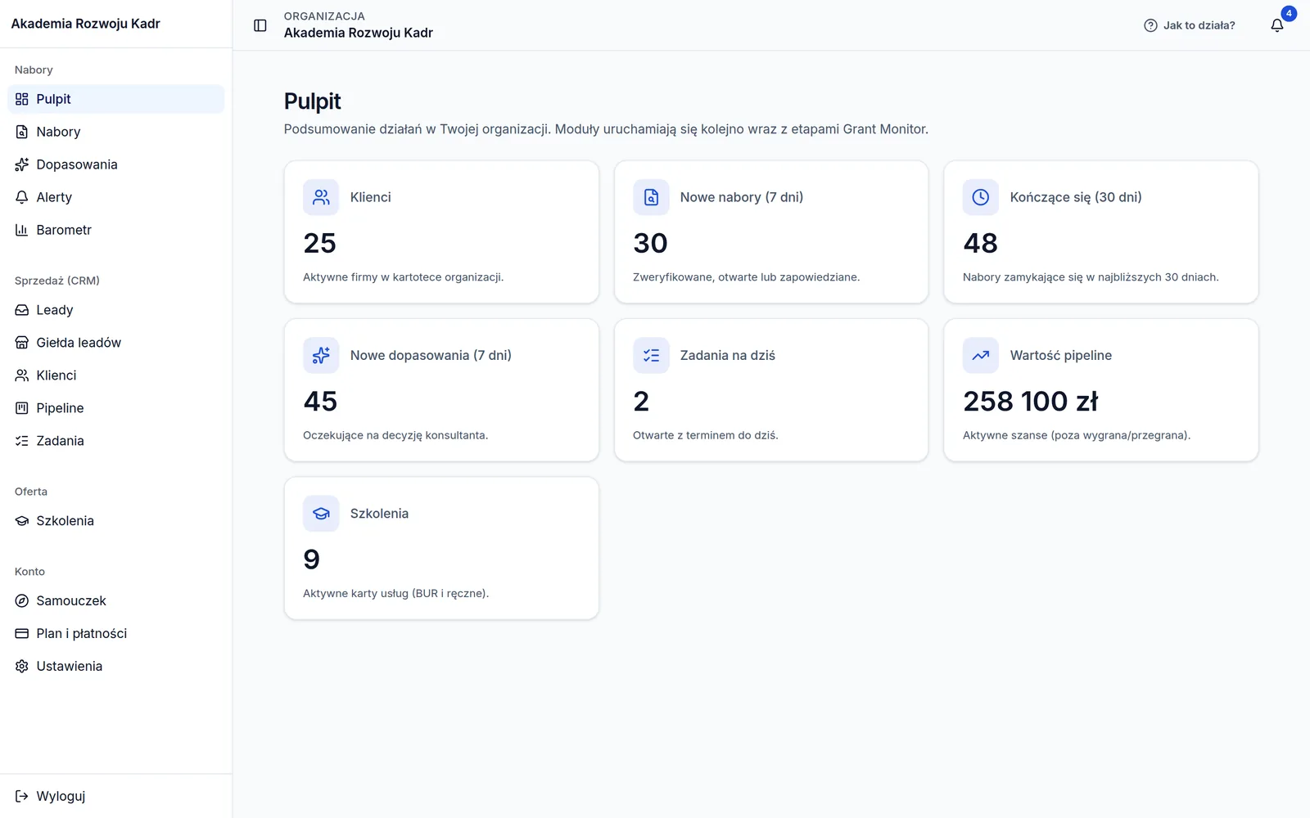The height and width of the screenshot is (818, 1310).
Task: Click the Nowe nabory count 30
Action: [650, 243]
